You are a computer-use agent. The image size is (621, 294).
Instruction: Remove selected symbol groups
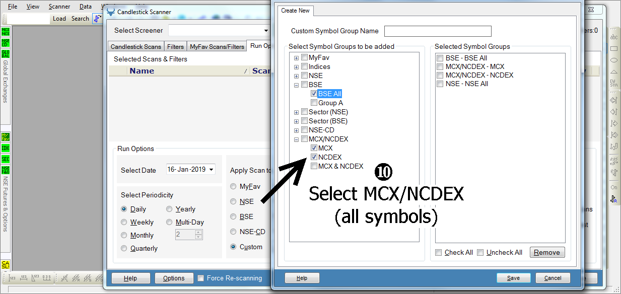pos(547,252)
